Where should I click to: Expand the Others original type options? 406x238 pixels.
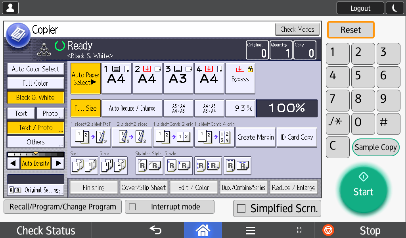(x=35, y=142)
